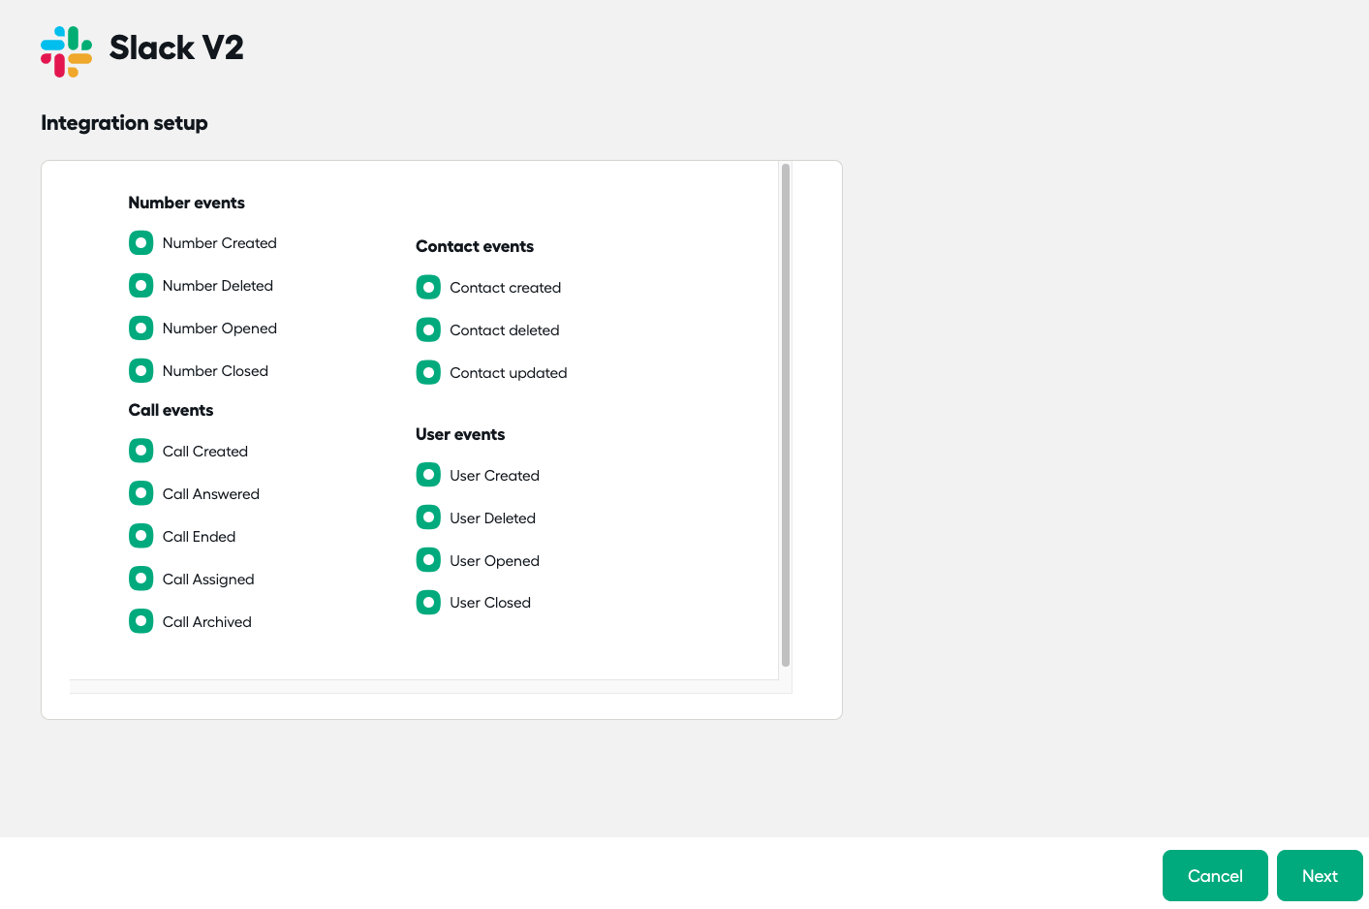The width and height of the screenshot is (1369, 909).
Task: Uncheck the Call Answered event
Action: (x=141, y=493)
